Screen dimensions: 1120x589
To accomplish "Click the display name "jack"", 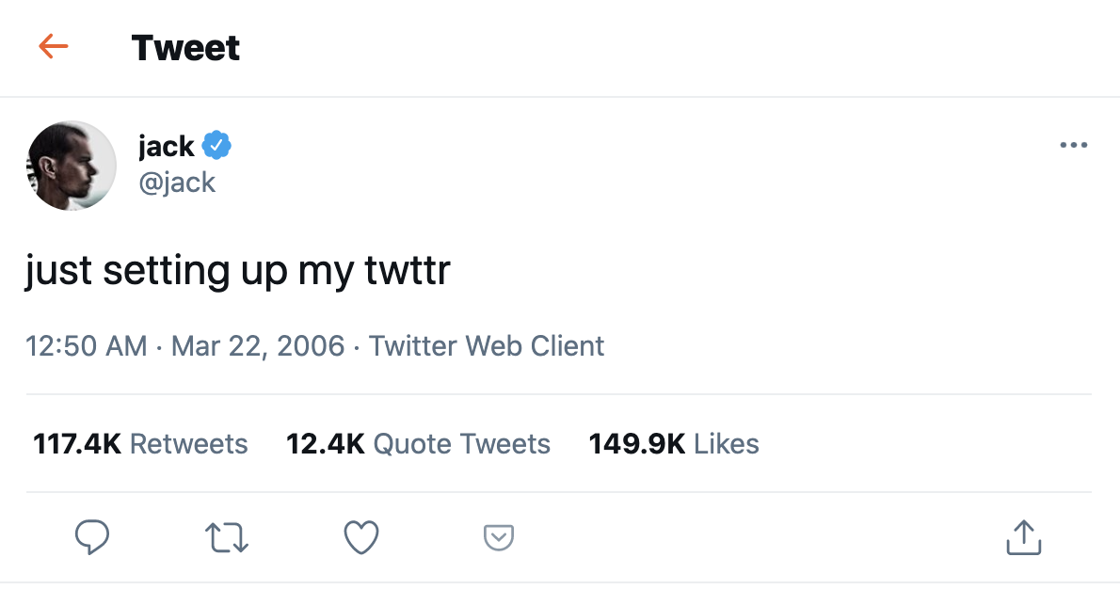I will click(x=166, y=146).
